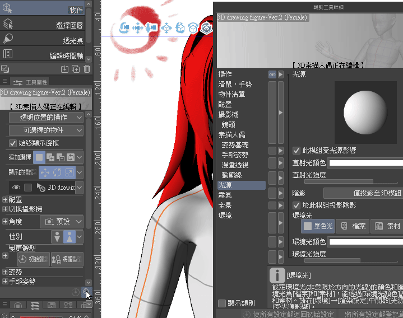Click the plane rotation cube manipulator icon
Viewport: 403px width, 318px height.
click(193, 28)
